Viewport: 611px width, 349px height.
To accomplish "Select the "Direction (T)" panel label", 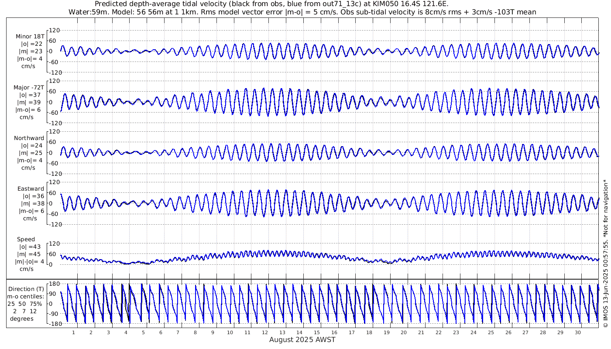I will point(27,289).
